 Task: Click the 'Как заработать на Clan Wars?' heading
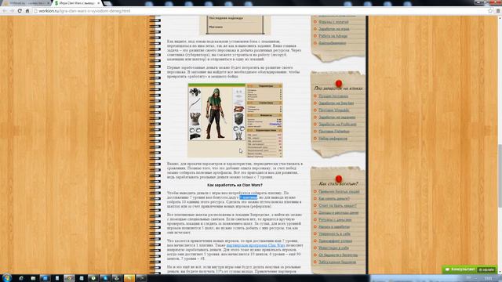point(235,185)
